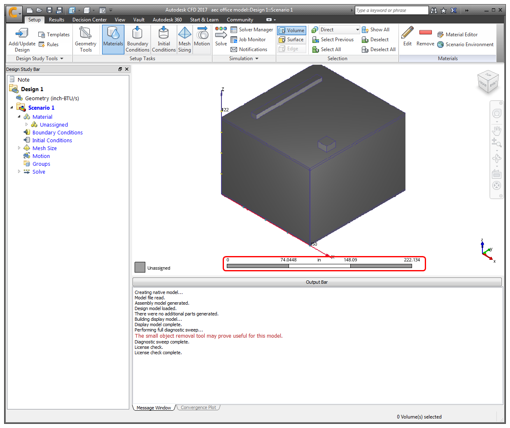The width and height of the screenshot is (510, 428).
Task: Switch to the Results ribbon tab
Action: (x=56, y=20)
